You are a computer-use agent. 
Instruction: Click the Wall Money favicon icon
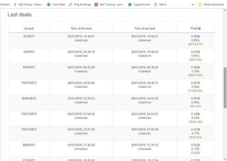pos(15,5)
